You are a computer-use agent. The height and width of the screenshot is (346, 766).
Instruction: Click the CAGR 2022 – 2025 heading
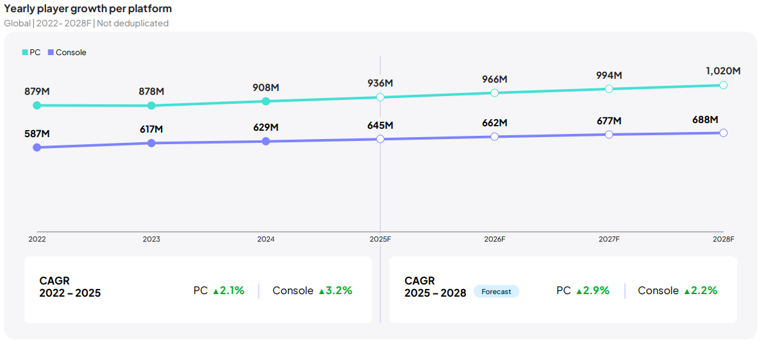click(70, 287)
